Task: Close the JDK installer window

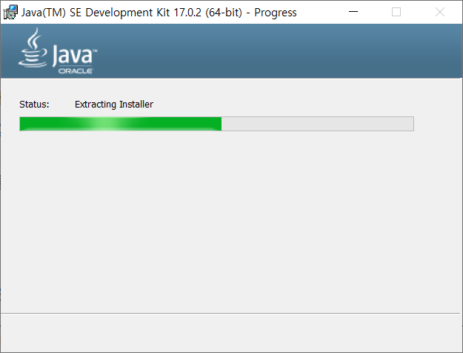Action: (x=440, y=12)
